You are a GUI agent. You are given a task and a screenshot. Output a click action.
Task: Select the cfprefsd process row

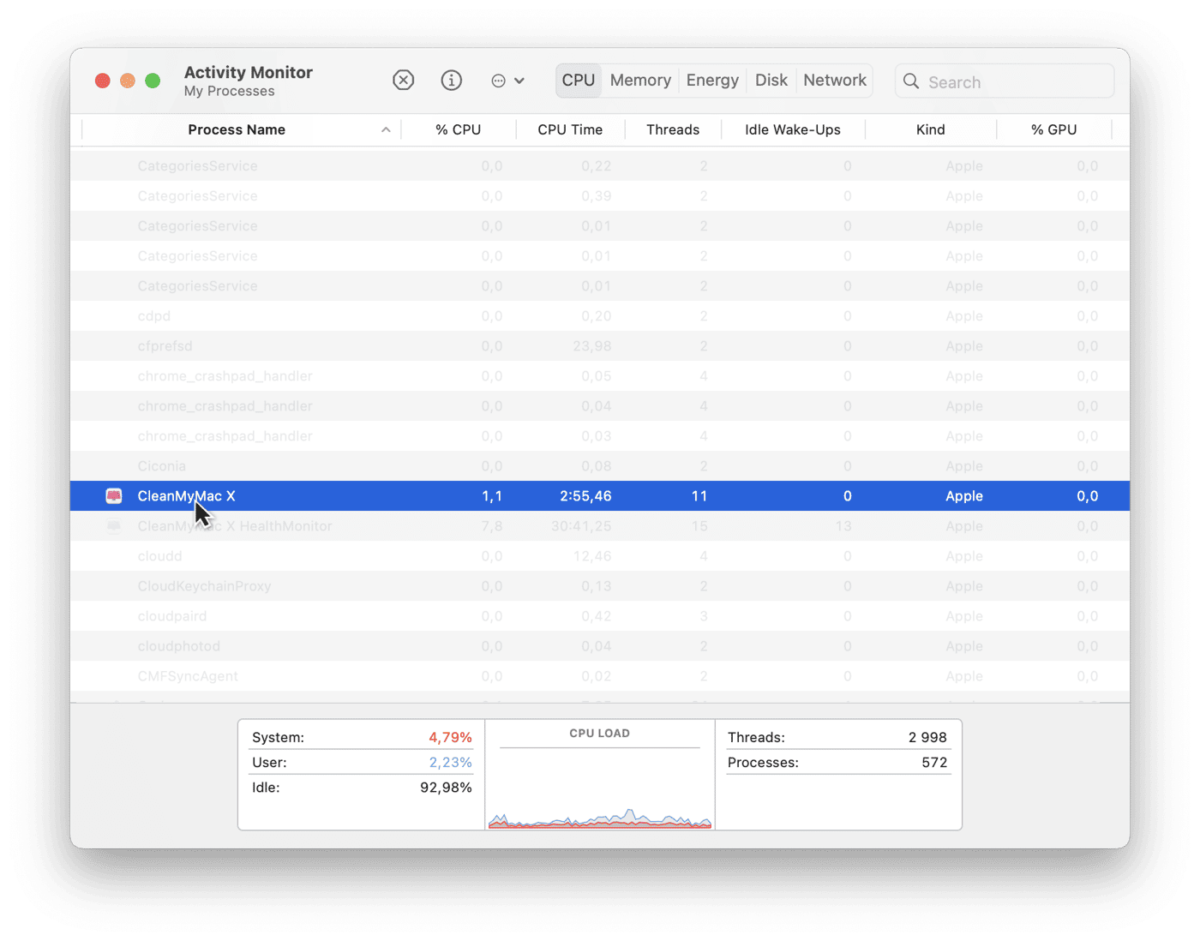click(x=600, y=346)
